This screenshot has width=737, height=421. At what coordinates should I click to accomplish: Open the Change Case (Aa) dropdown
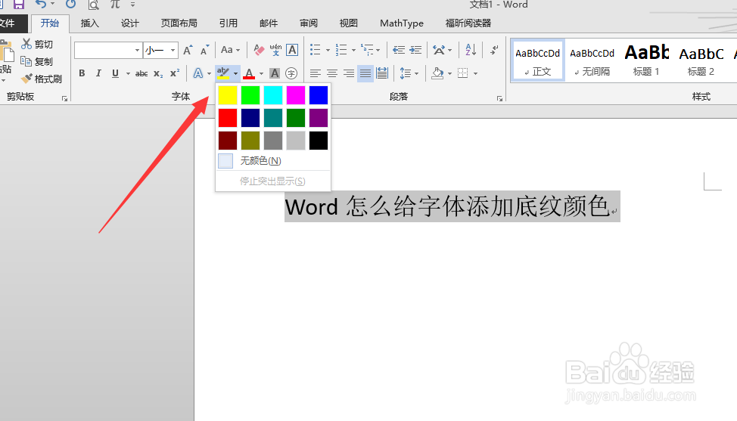230,50
